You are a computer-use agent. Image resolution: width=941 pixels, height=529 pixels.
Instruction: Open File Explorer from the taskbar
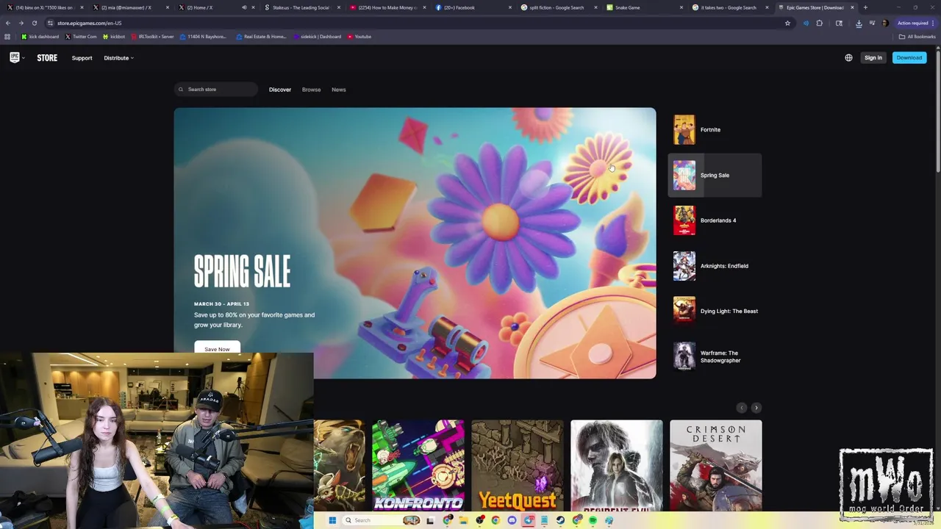click(463, 520)
